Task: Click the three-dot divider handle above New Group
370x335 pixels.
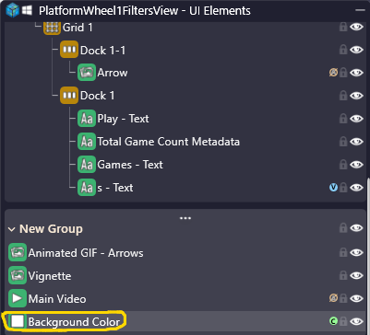Action: [185, 218]
